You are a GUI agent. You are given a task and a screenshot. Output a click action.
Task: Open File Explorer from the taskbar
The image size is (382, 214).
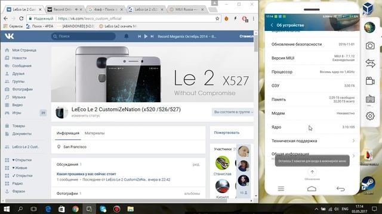[x=131, y=209]
